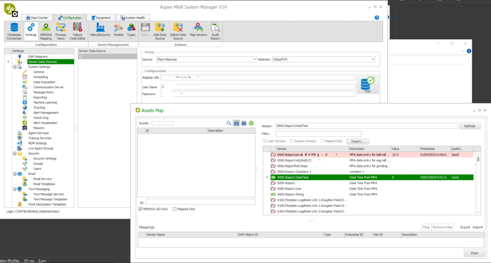The image size is (491, 263).
Task: Click the search magnifier in Assets Map
Action: 229,123
